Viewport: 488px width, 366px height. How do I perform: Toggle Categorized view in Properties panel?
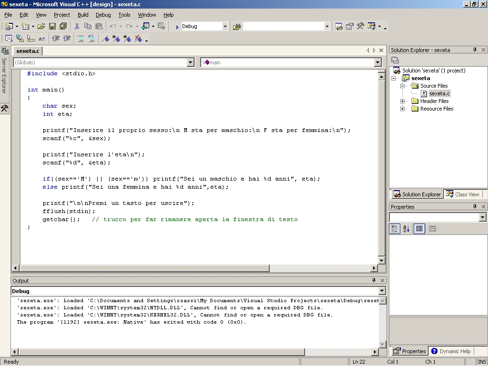[x=395, y=229]
